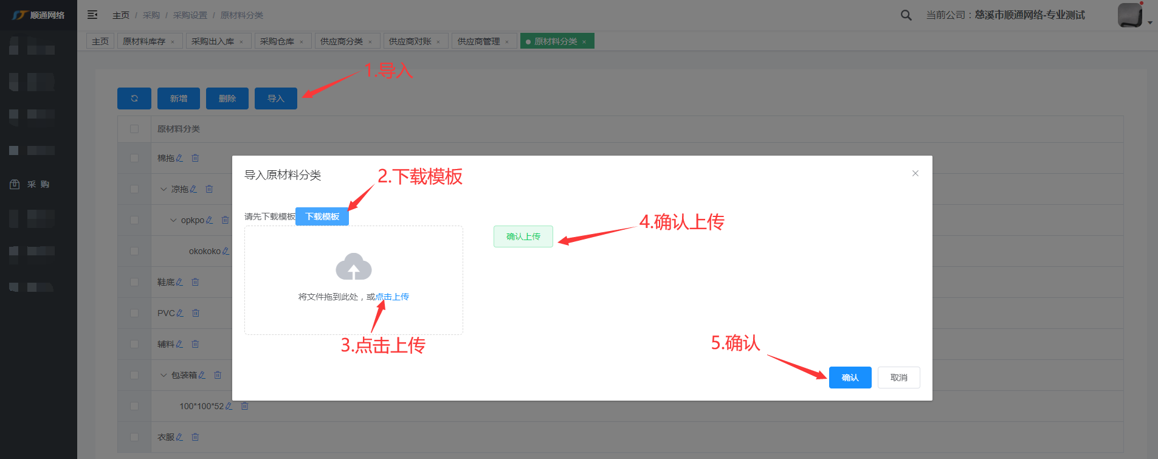Click the blue 确认 button

point(850,378)
